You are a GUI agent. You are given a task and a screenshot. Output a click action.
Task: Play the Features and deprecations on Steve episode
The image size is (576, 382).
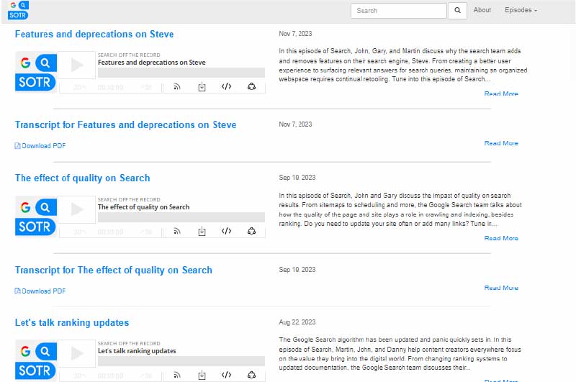click(x=77, y=65)
